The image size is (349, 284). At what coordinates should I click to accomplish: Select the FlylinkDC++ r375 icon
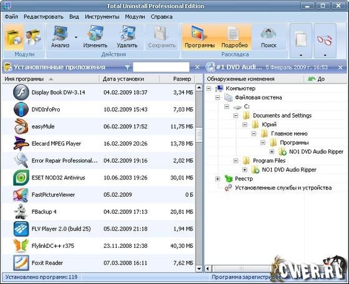coord(21,246)
